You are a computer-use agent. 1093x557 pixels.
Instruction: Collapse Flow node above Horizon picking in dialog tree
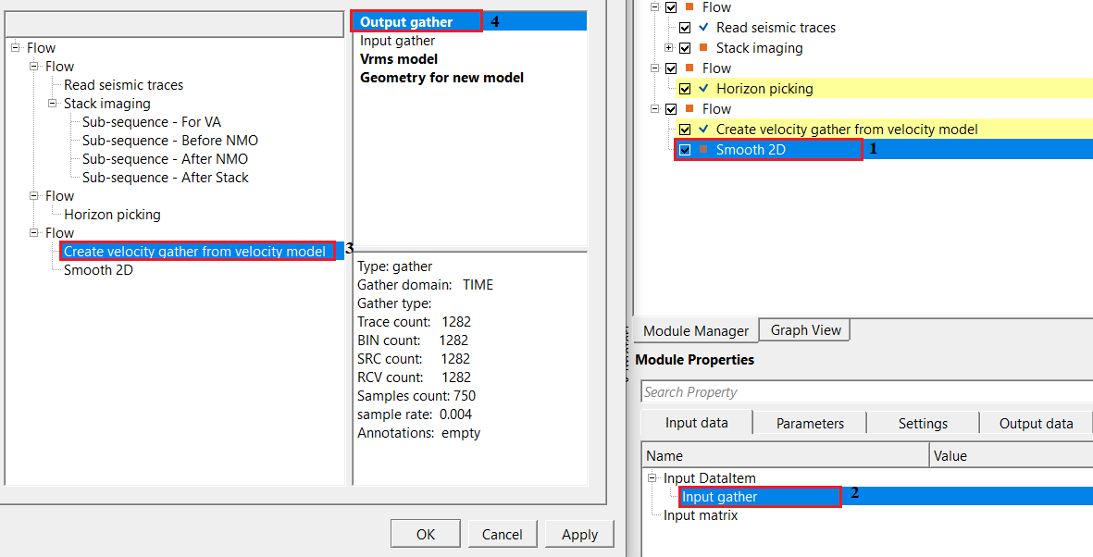pyautogui.click(x=33, y=196)
